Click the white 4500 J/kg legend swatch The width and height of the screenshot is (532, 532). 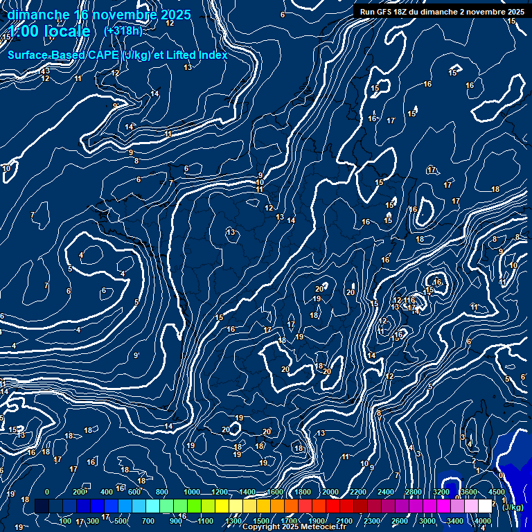coord(485,506)
